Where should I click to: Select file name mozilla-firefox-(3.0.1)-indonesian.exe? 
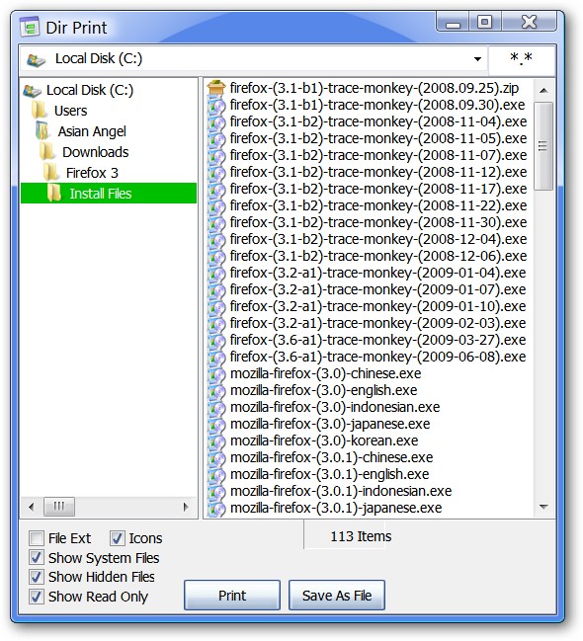tap(341, 491)
